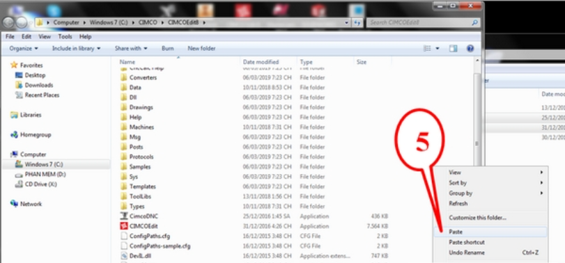Open the Tools menu

point(65,37)
